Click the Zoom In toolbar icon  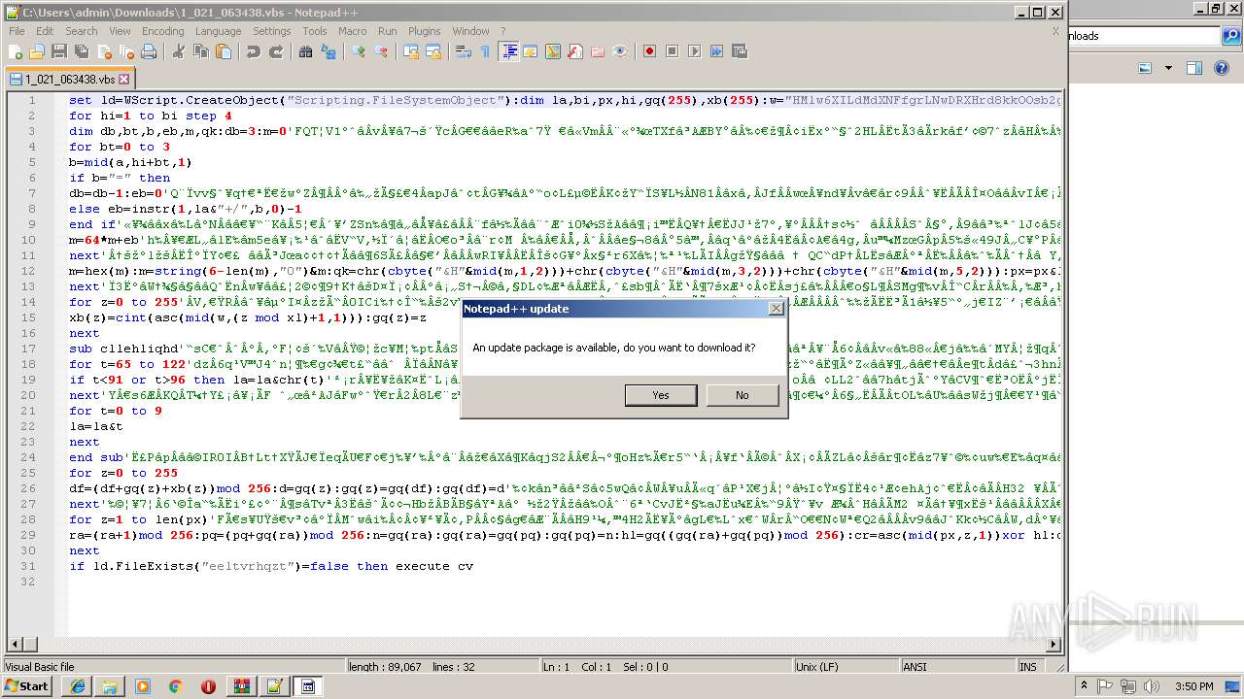click(360, 51)
